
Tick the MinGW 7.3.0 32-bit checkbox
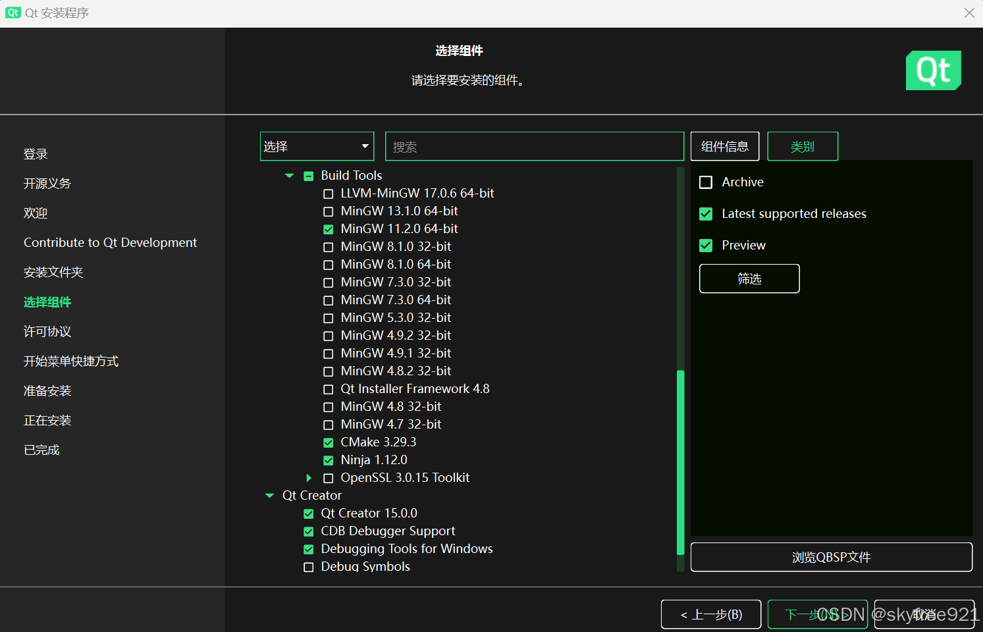(329, 282)
